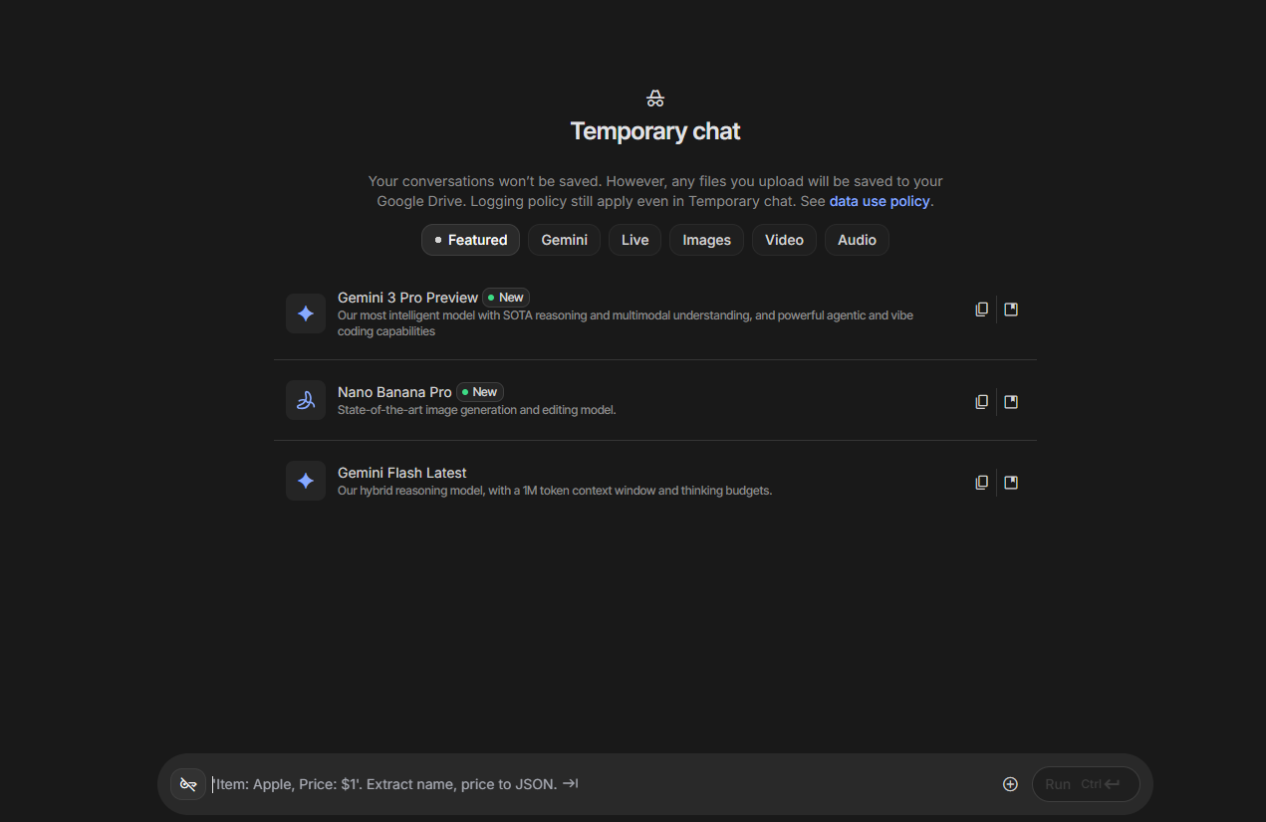Viewport: 1266px width, 822px height.
Task: Click 'State-of-the-art image generation and editing model.' text
Action: tap(476, 410)
